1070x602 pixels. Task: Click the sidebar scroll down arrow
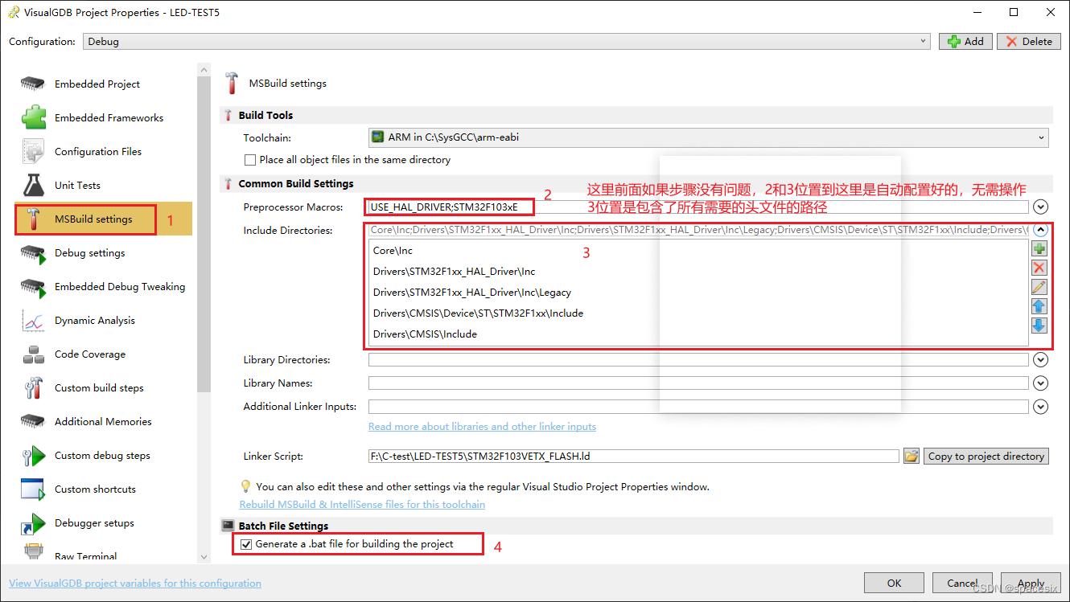pyautogui.click(x=204, y=556)
